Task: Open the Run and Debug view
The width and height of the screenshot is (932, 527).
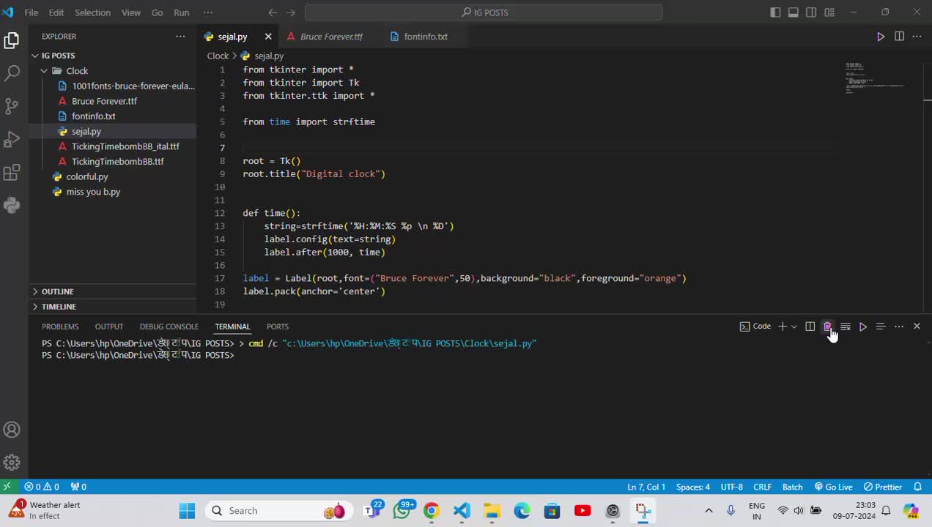Action: point(12,139)
